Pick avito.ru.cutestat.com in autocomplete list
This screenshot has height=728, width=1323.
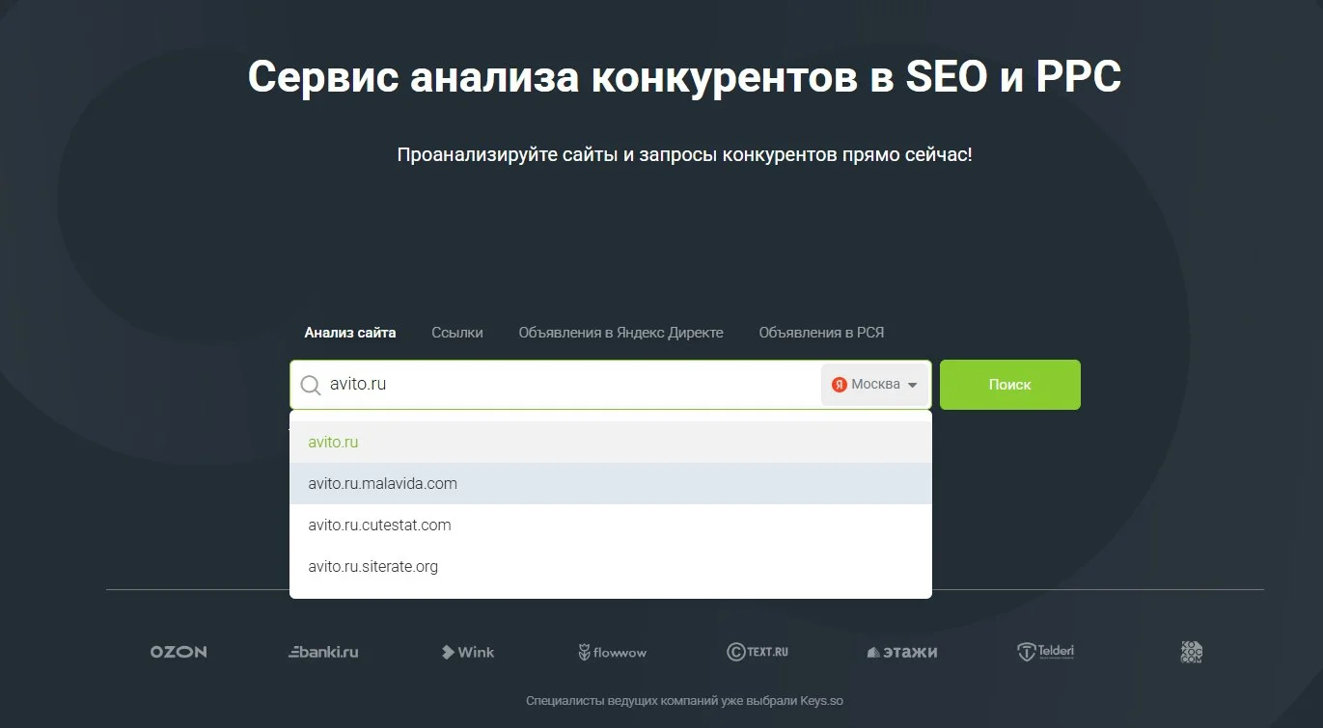point(379,526)
